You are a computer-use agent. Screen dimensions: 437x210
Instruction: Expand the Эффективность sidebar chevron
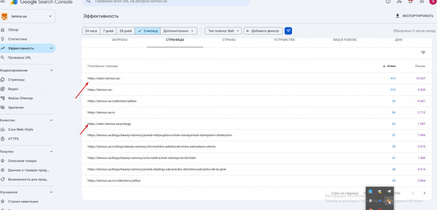coord(51,48)
